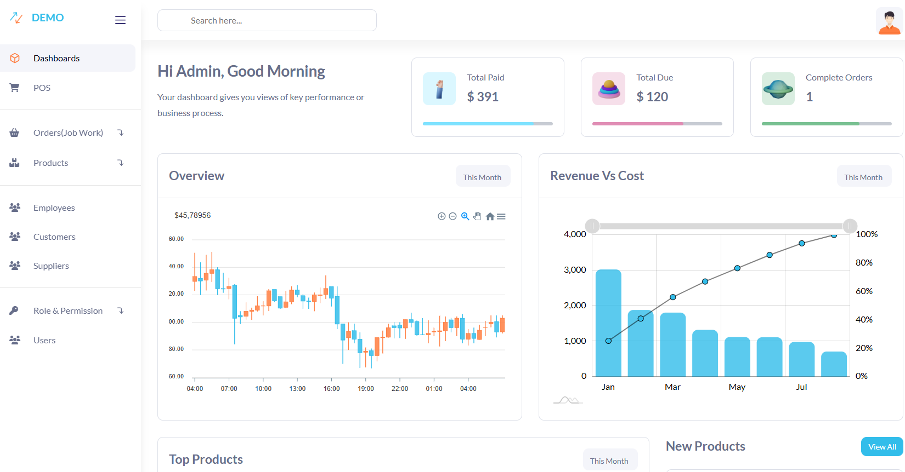
Task: Open the Overview chart export menu
Action: coord(501,216)
